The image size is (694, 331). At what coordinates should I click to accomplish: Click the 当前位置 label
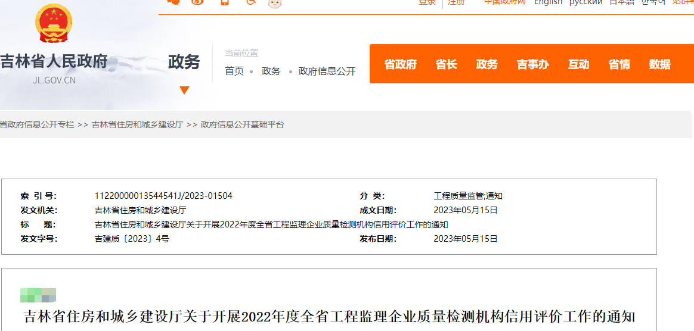pyautogui.click(x=241, y=54)
